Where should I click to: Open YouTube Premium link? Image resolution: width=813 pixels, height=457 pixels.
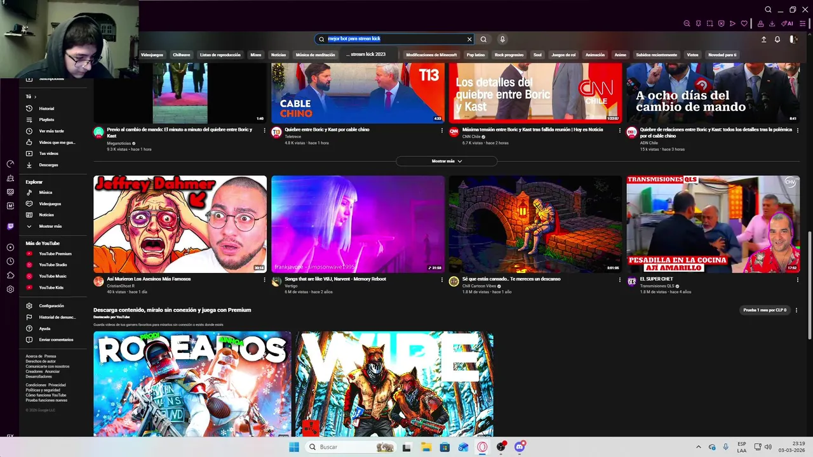click(x=55, y=254)
